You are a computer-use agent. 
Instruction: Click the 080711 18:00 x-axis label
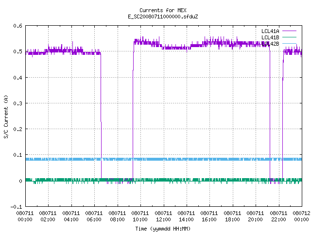(232, 216)
